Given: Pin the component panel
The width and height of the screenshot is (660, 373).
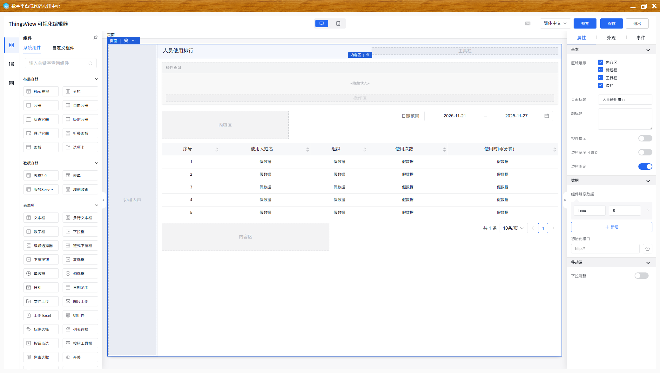Looking at the screenshot, I should pos(95,38).
